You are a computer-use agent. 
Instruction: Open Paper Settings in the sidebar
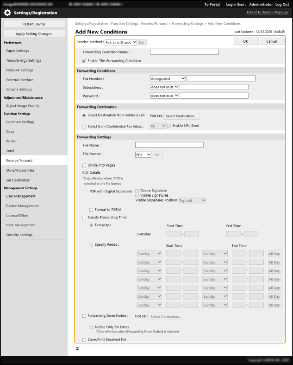18,51
